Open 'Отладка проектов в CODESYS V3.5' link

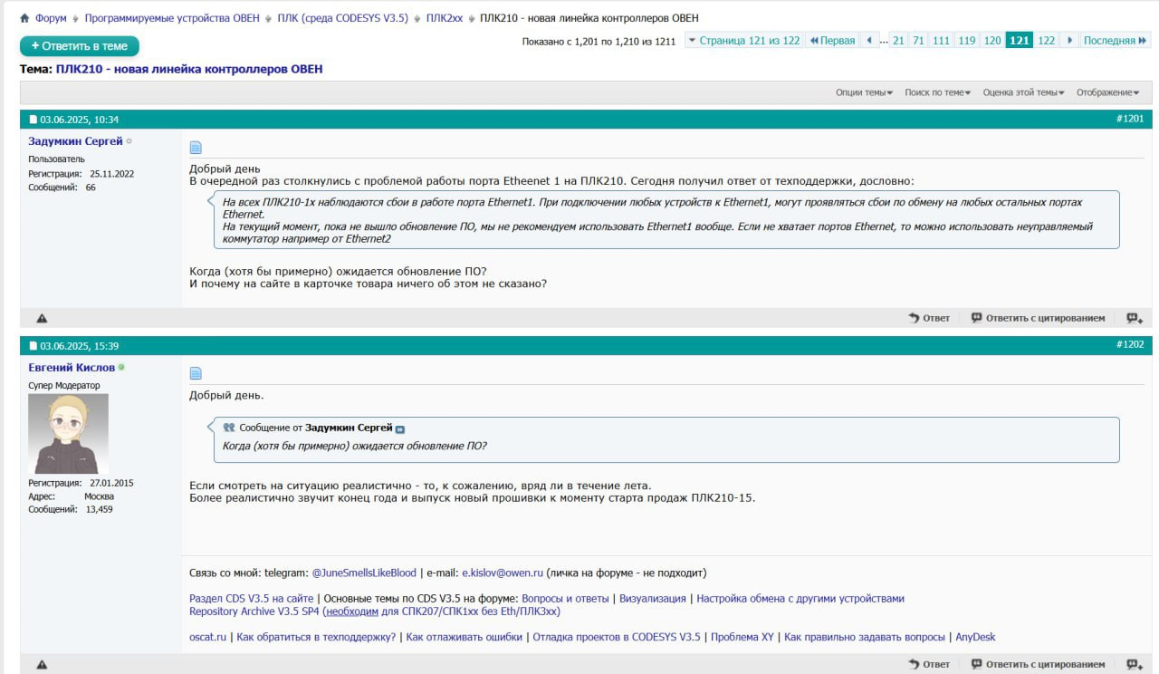pos(617,637)
